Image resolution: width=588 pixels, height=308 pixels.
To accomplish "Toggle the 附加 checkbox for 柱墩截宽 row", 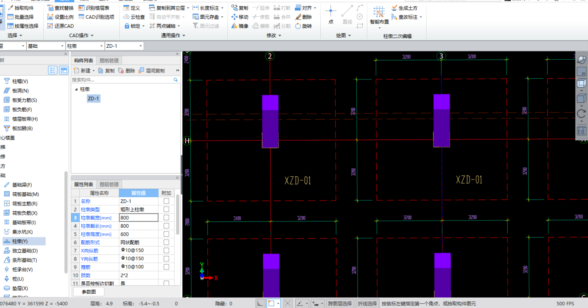I will click(166, 217).
